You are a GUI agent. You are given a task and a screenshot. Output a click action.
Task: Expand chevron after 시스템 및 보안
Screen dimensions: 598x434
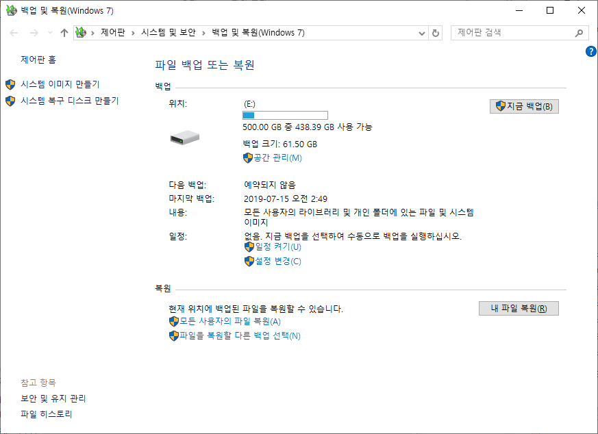tap(203, 33)
